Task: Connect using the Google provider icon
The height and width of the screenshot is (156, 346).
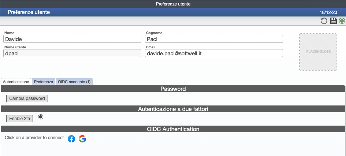Action: [82, 139]
